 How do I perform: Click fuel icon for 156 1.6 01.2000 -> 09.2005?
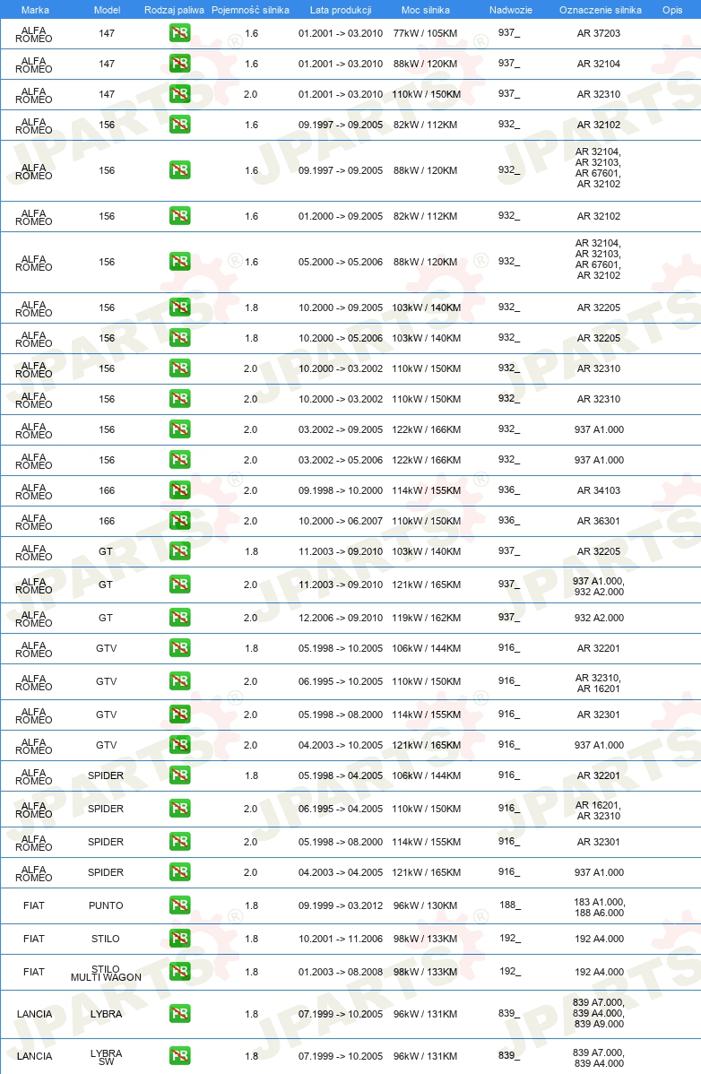click(180, 216)
